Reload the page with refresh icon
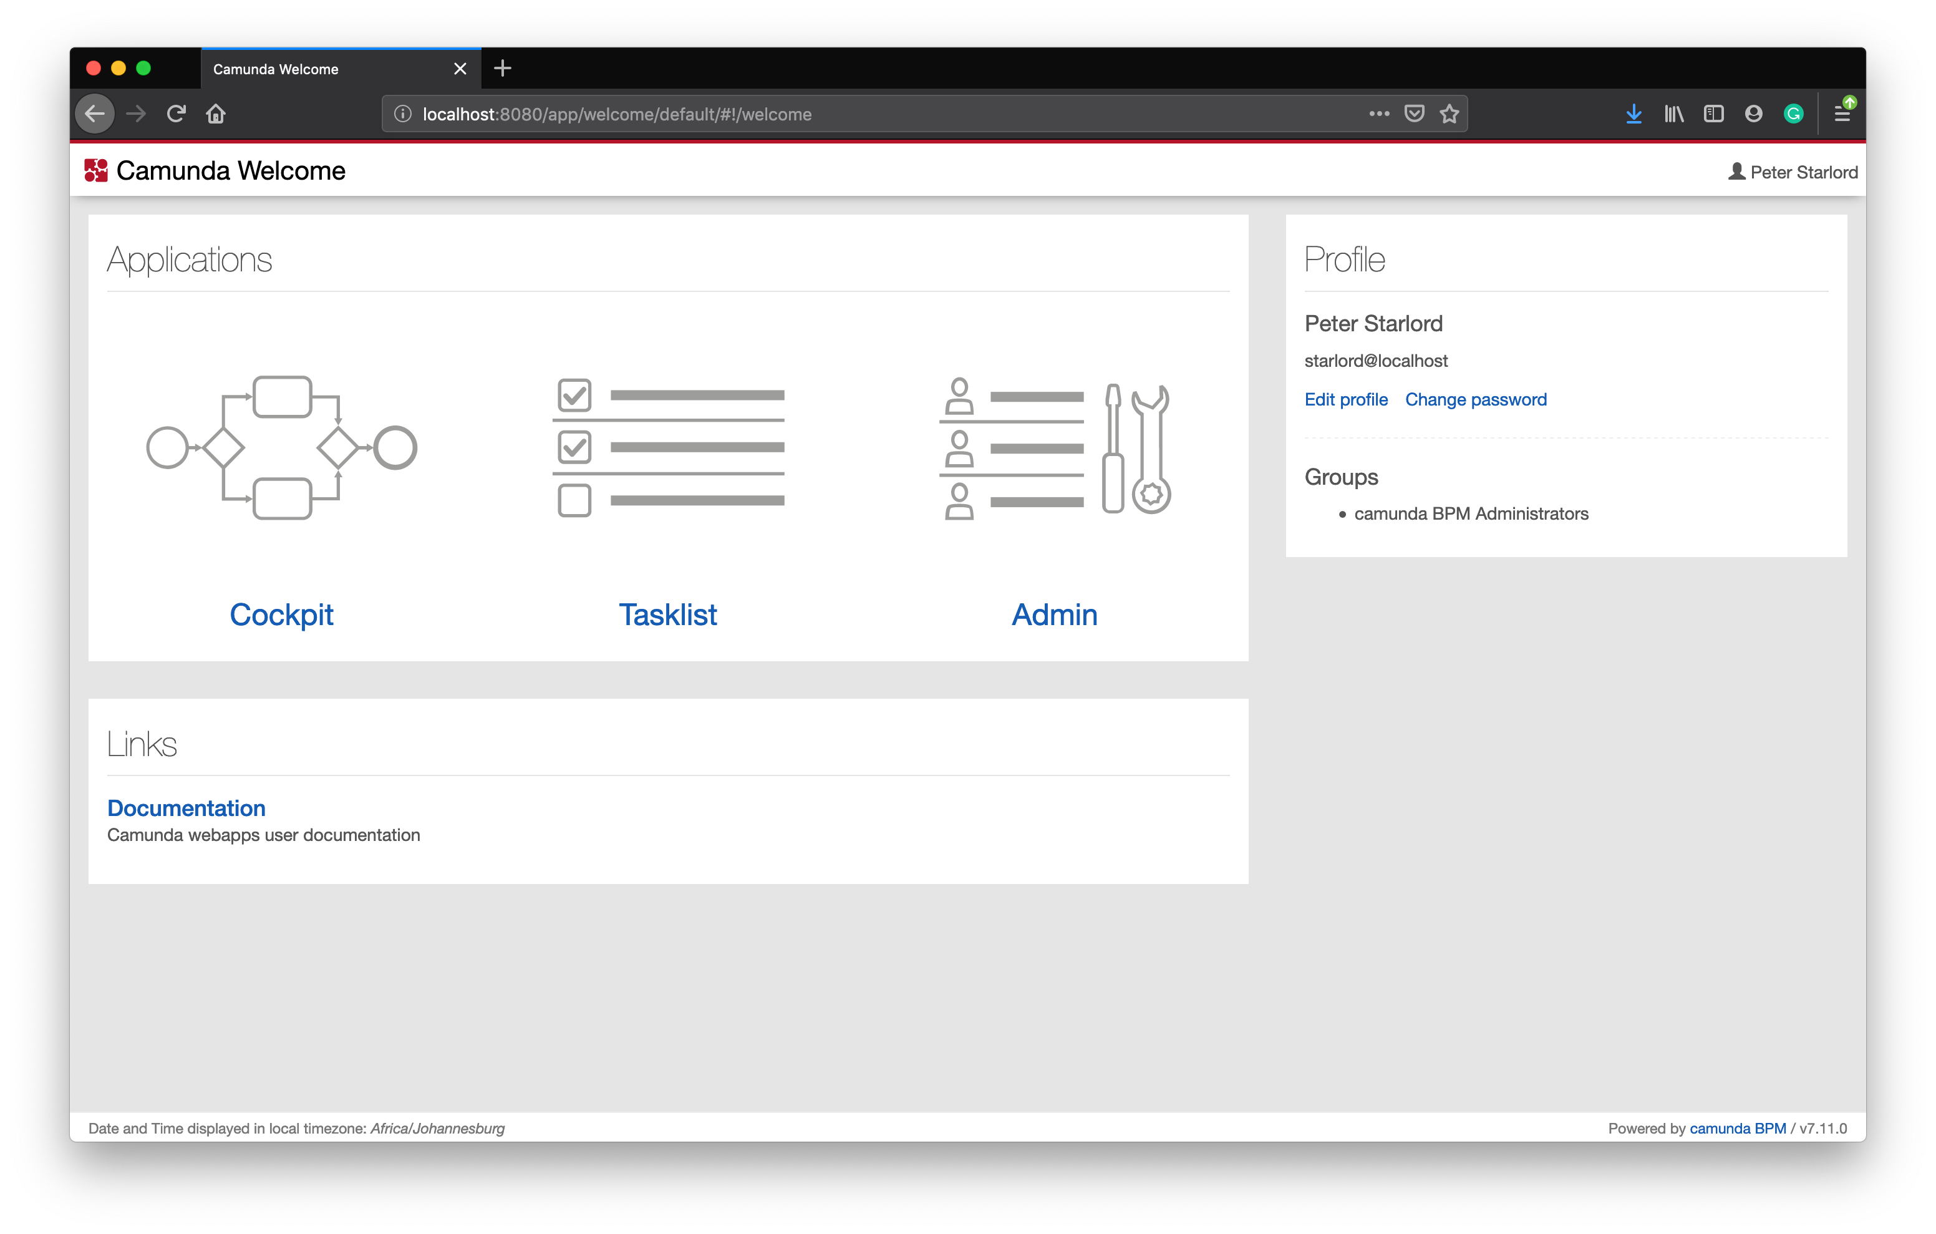The width and height of the screenshot is (1936, 1234). click(176, 114)
